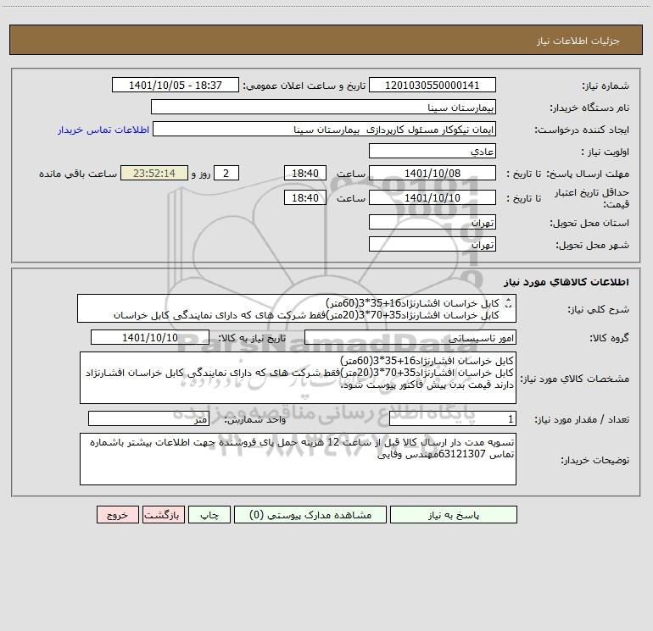Click the پاسخ به نیاز button
The image size is (653, 631).
tap(454, 515)
